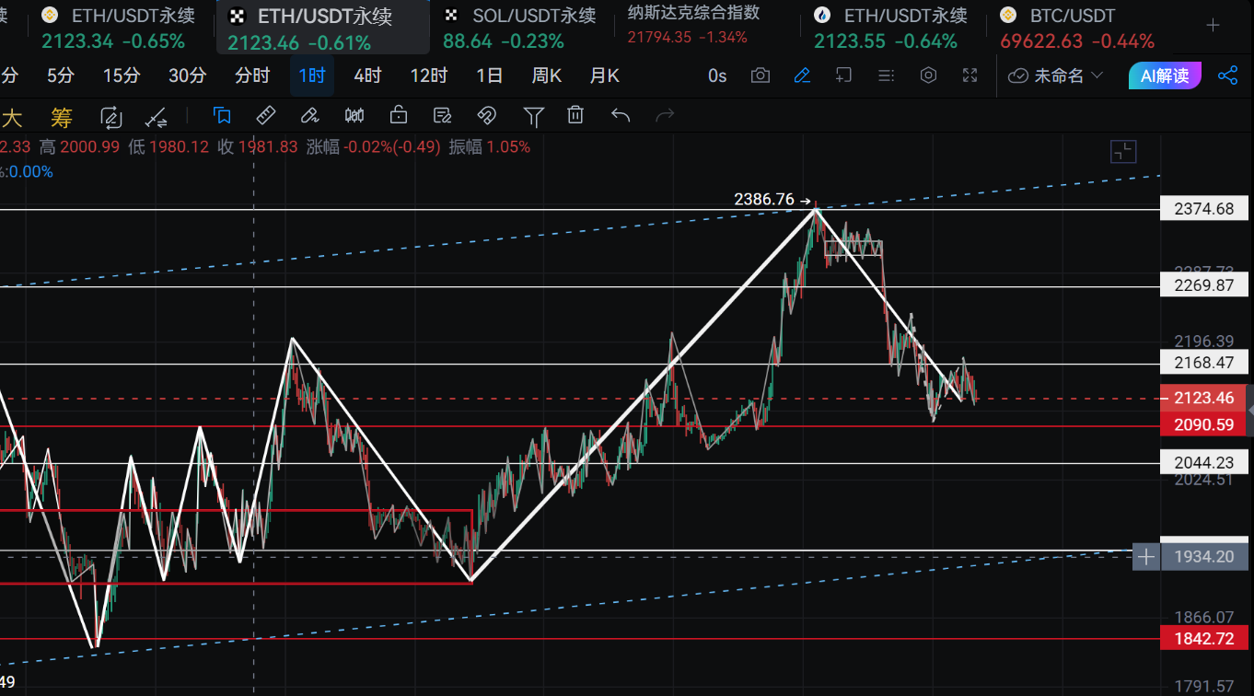
Task: Enter fullscreen with the expand arrows icon
Action: click(x=970, y=75)
